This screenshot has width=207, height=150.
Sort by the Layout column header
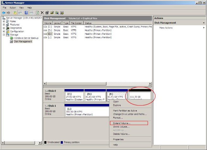tap(58, 23)
